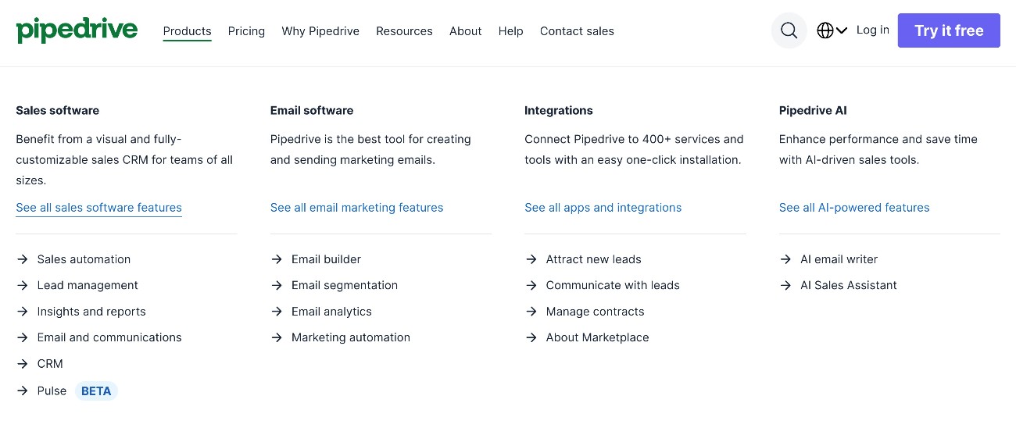Open the CRM link
This screenshot has width=1016, height=428.
(50, 364)
